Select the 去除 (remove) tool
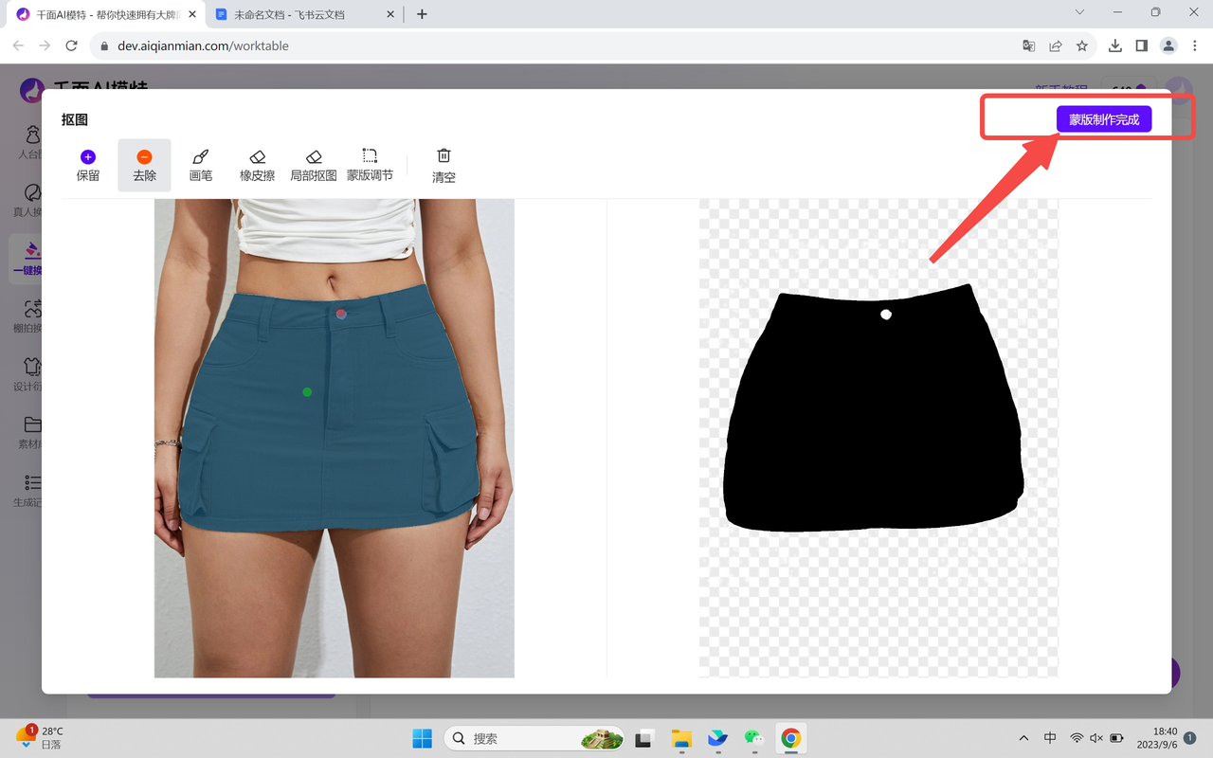1213x758 pixels. 144,165
